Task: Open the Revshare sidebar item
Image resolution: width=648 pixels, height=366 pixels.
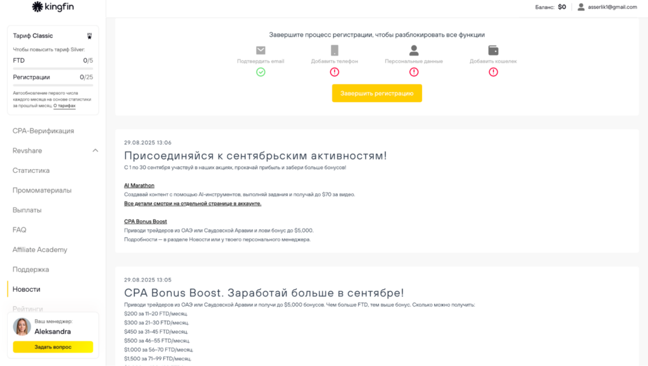Action: coord(27,151)
